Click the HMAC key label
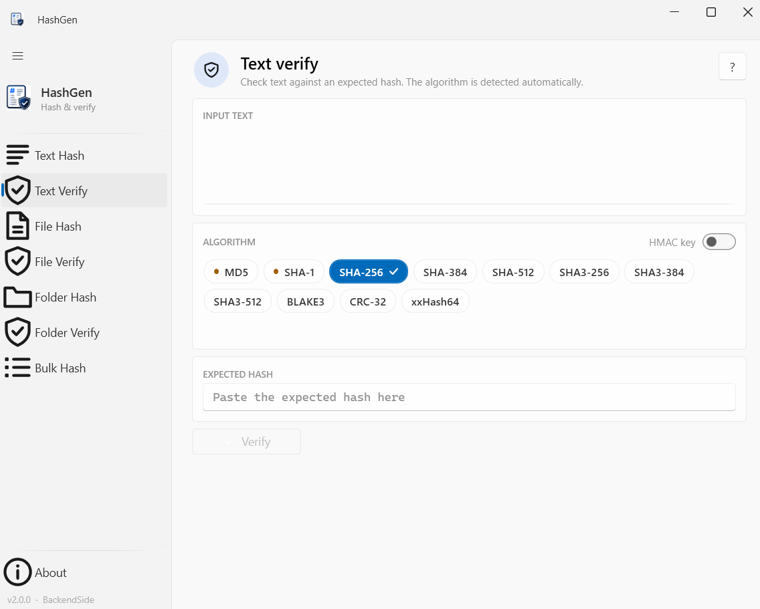The image size is (760, 609). coord(672,242)
